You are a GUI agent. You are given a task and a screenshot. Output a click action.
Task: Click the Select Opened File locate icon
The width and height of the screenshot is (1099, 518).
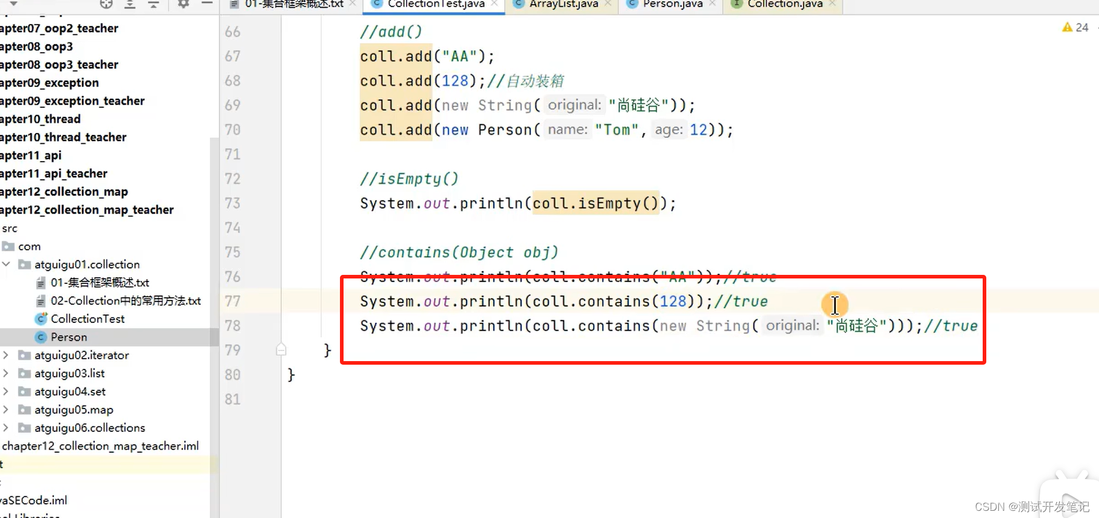pyautogui.click(x=106, y=4)
